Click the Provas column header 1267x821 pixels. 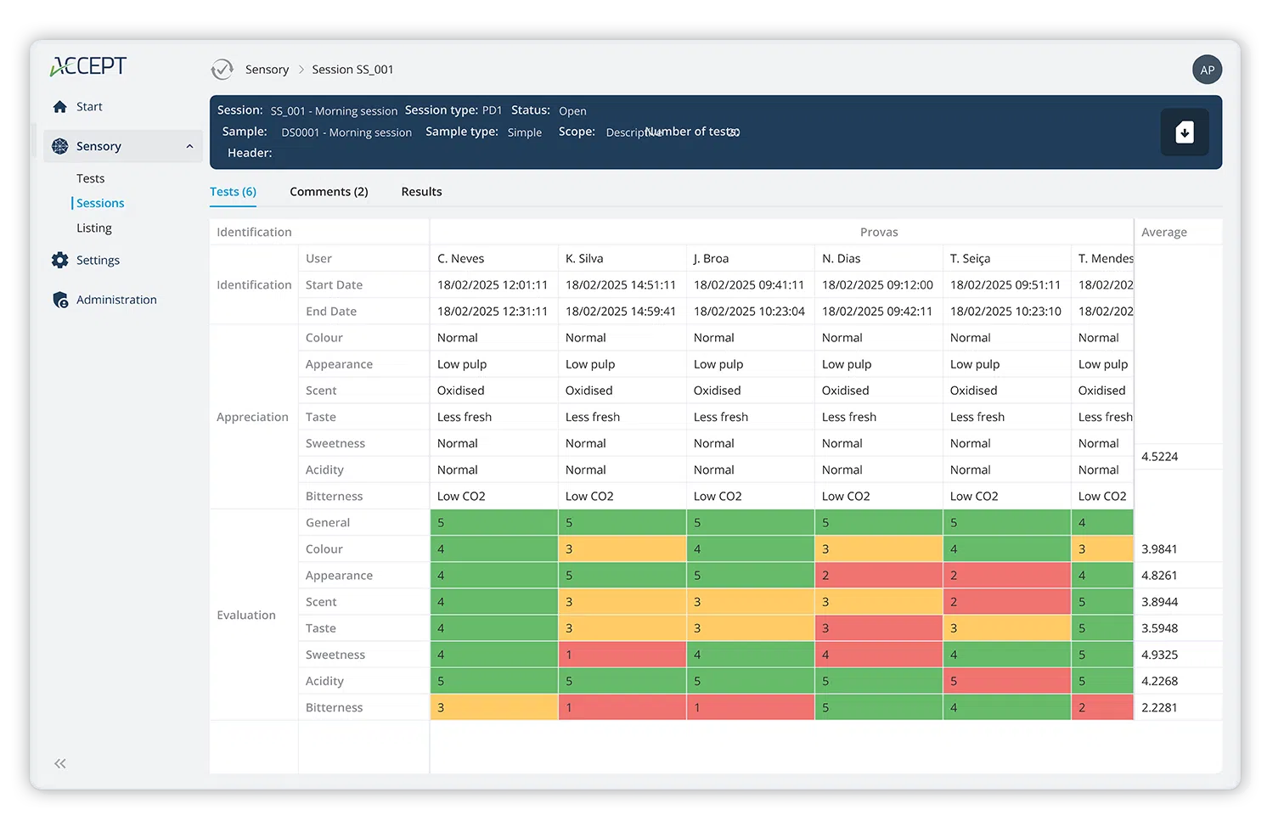(x=879, y=232)
